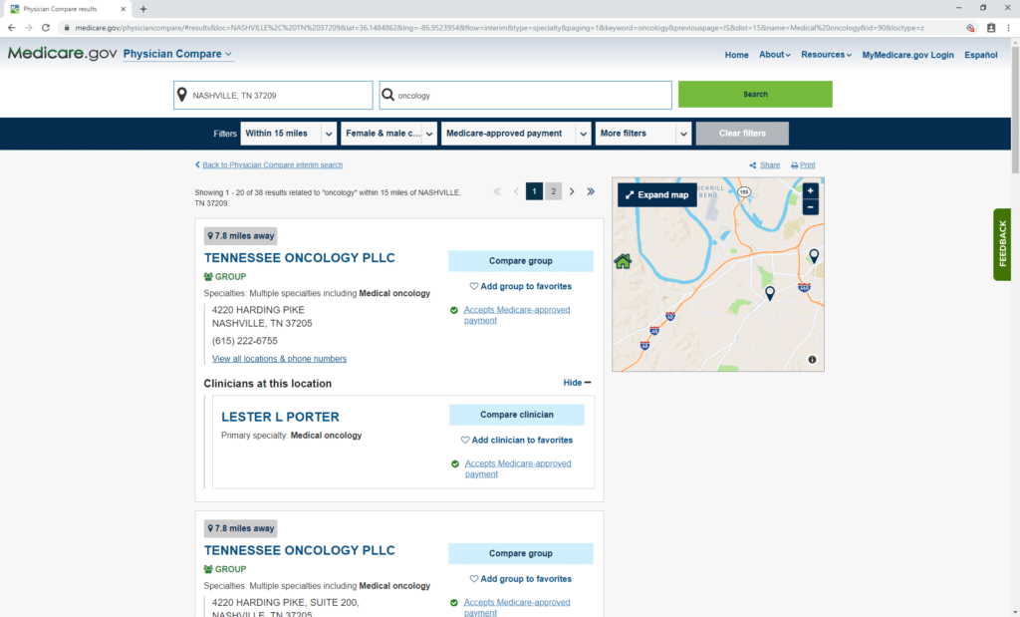Click first group's Accepts Medicare-approved payment link

click(517, 315)
